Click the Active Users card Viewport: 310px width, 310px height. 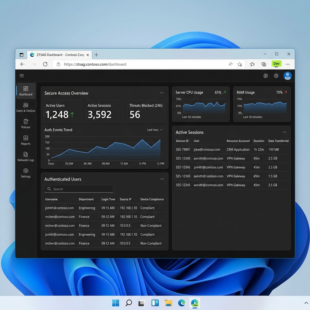[x=63, y=111]
